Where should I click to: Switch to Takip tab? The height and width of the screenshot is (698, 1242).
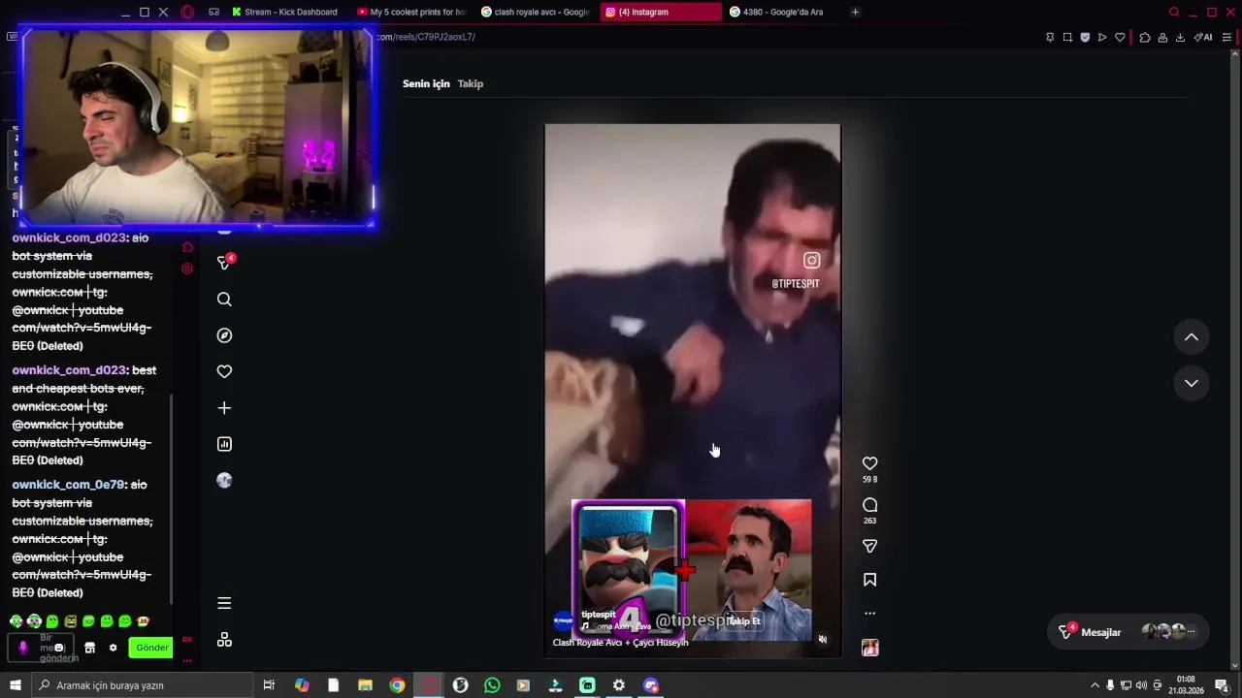(471, 83)
